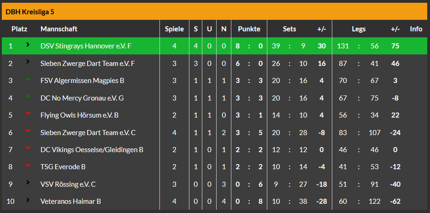Open Flying Owls Hörsum e.V. B team
The image size is (430, 213).
[x=80, y=115]
